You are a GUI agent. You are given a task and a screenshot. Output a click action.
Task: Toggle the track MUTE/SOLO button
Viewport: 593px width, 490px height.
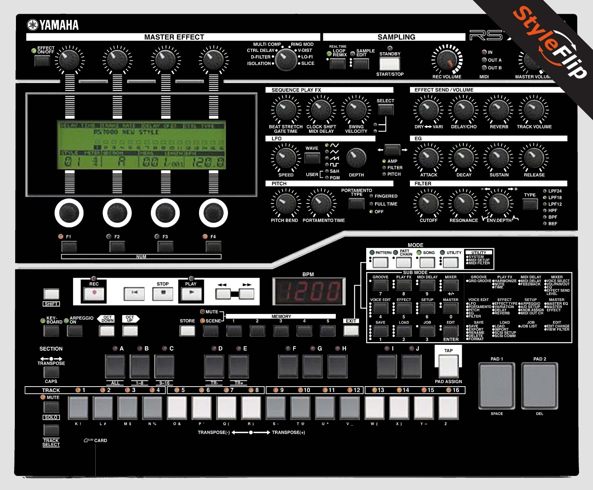52,407
